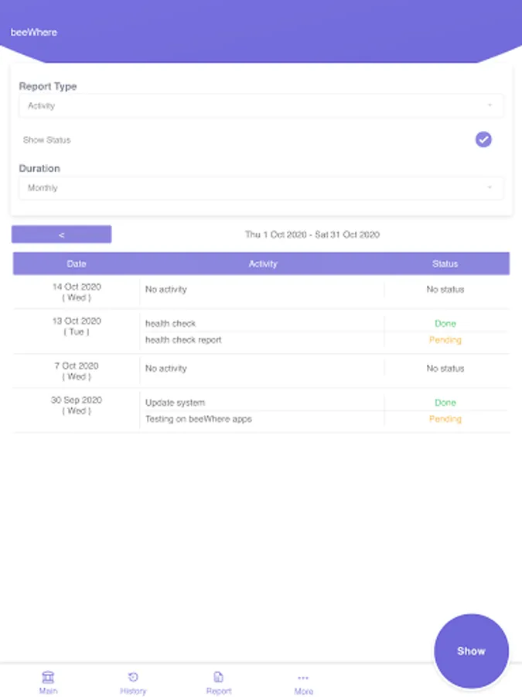
Task: Expand the Duration dropdown
Action: 261,188
